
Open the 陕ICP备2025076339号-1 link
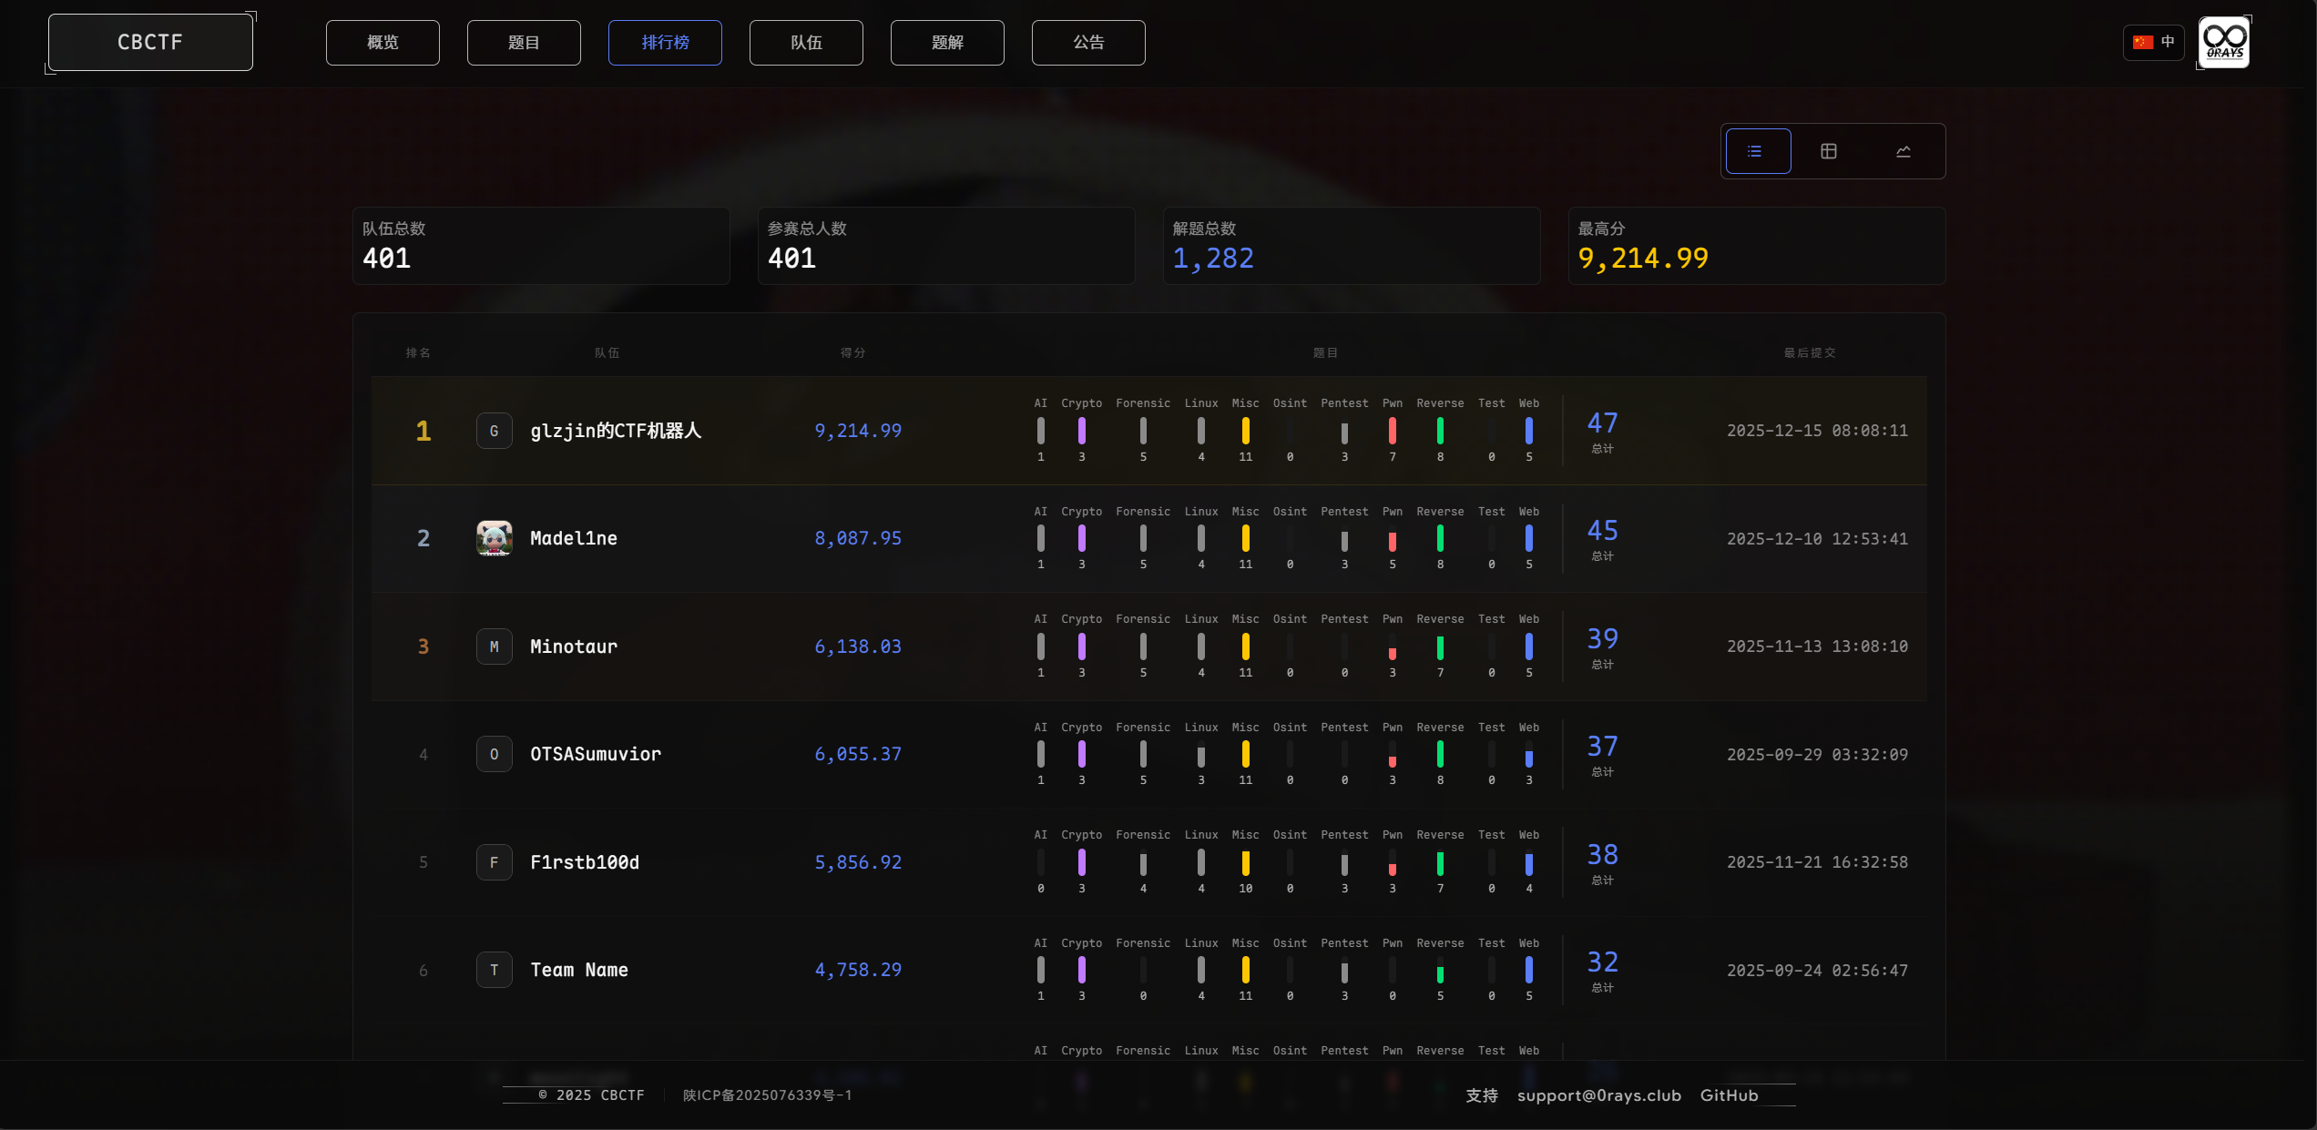coord(767,1095)
